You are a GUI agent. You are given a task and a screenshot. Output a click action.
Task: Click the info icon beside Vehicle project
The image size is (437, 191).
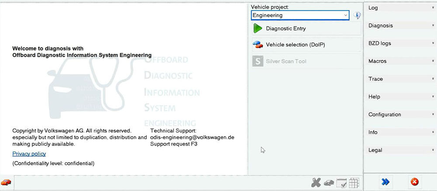(357, 15)
